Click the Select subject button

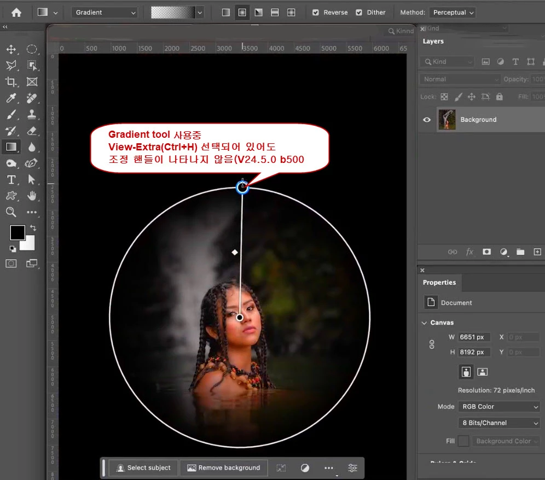pos(143,468)
